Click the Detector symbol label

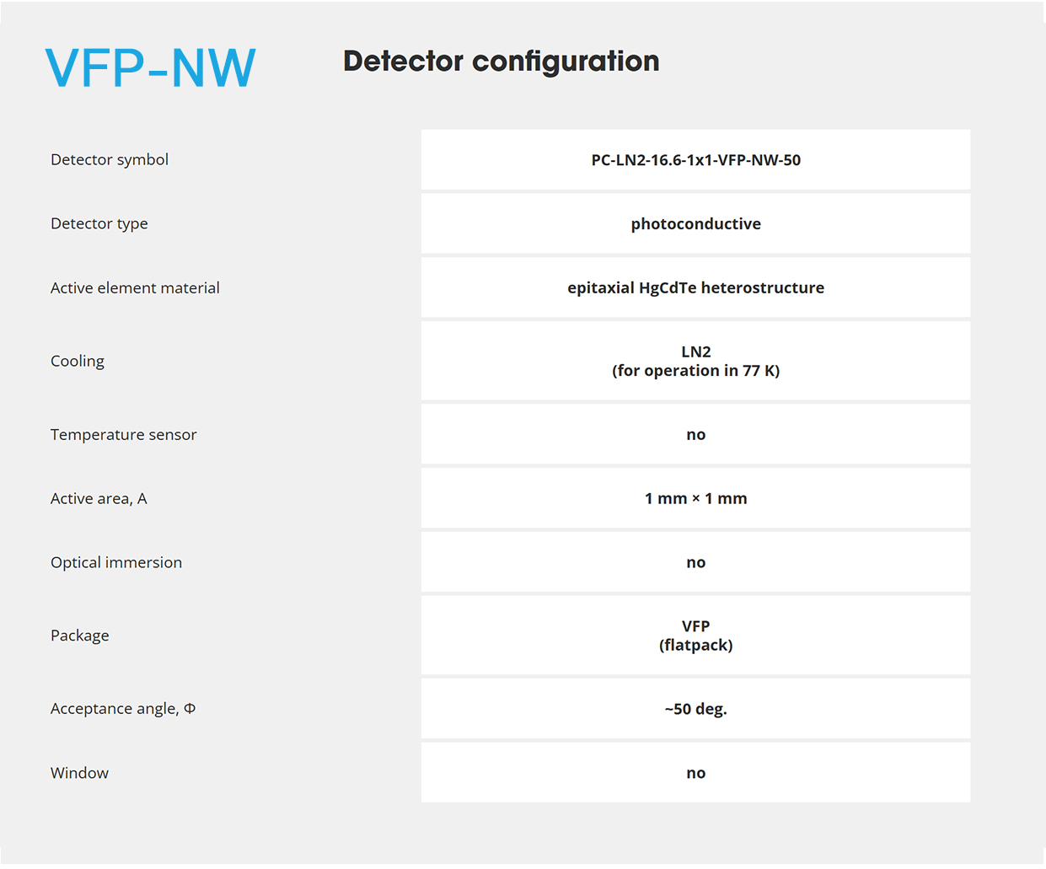pos(110,159)
